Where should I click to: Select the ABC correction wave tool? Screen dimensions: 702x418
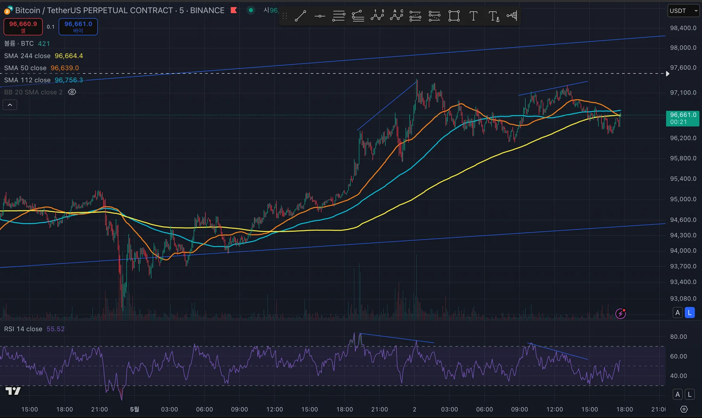coord(396,16)
